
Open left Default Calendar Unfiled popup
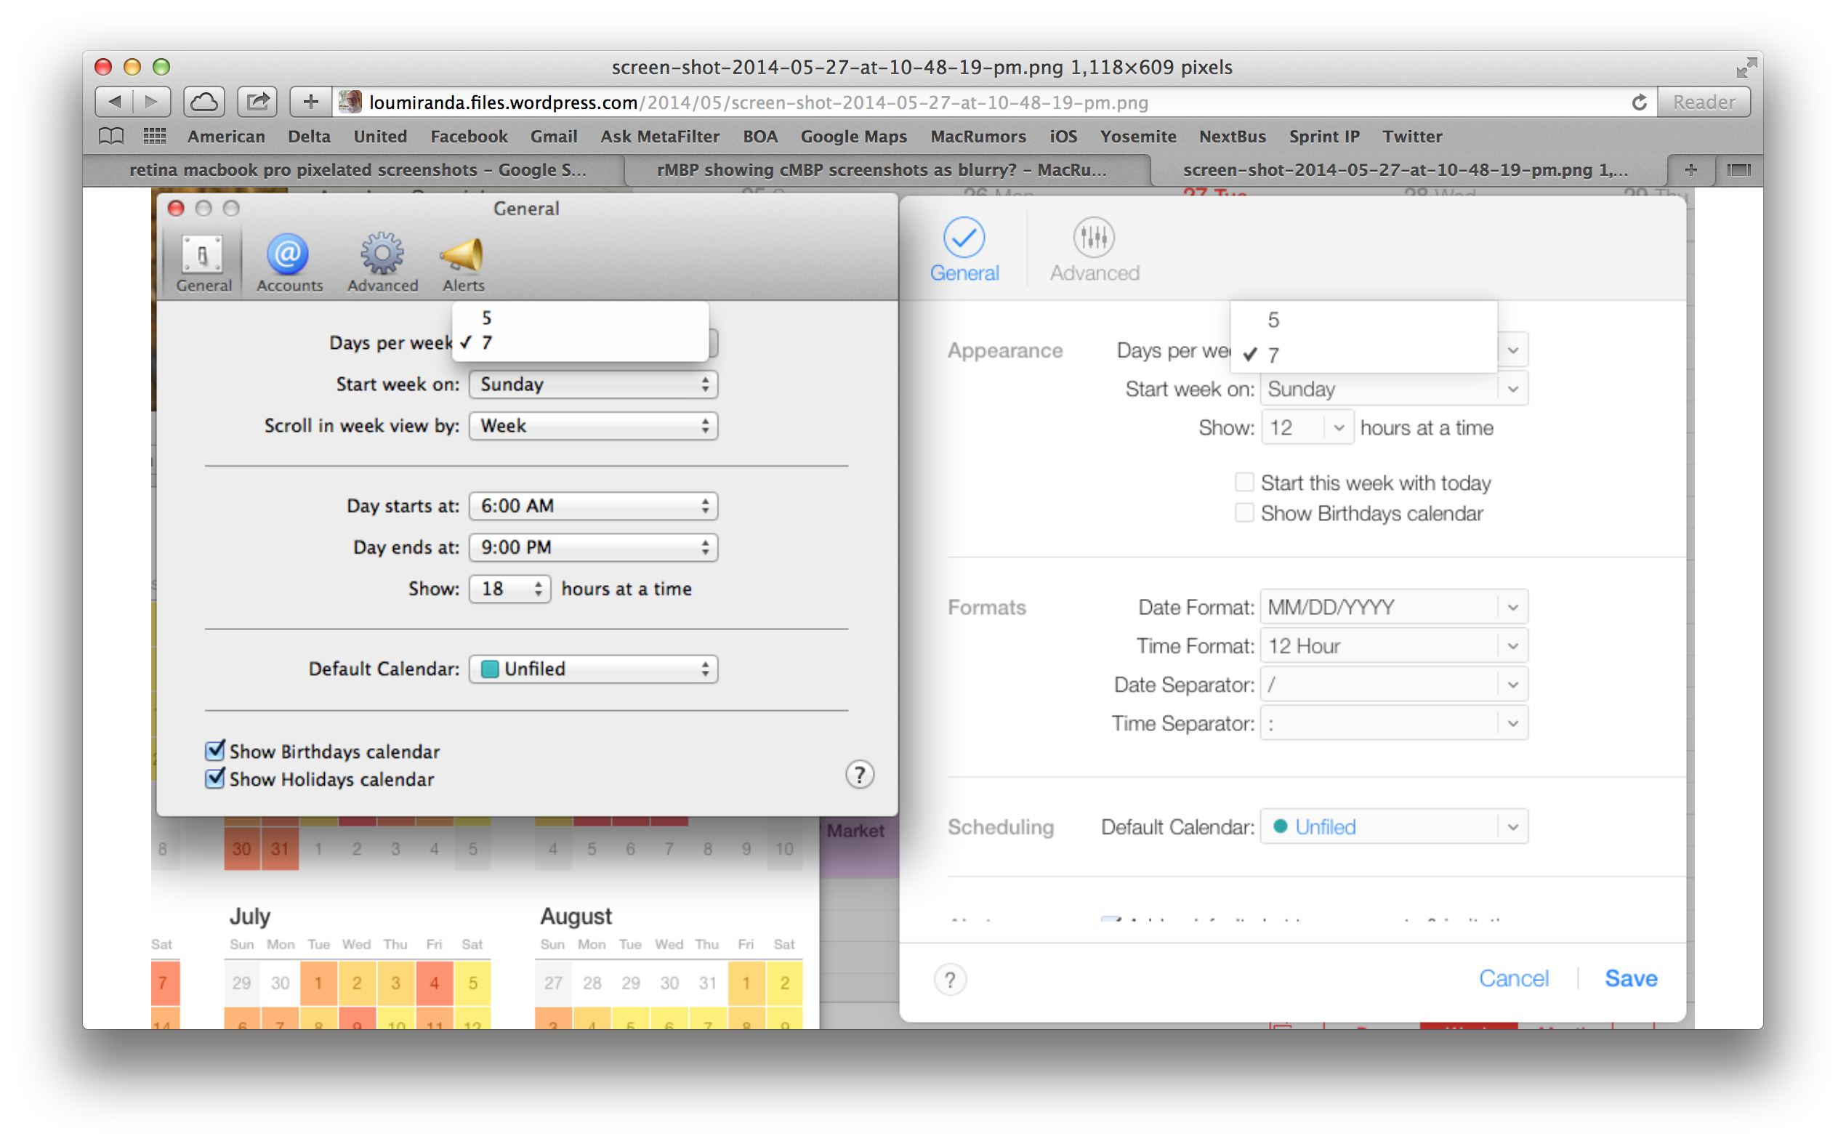click(x=593, y=669)
